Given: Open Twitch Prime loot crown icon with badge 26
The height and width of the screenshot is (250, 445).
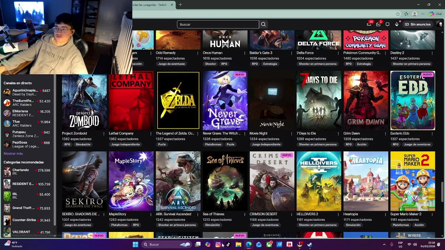Looking at the screenshot, I should pos(369,24).
